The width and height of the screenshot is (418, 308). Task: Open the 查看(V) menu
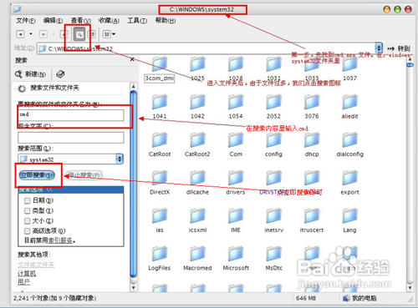click(x=81, y=21)
